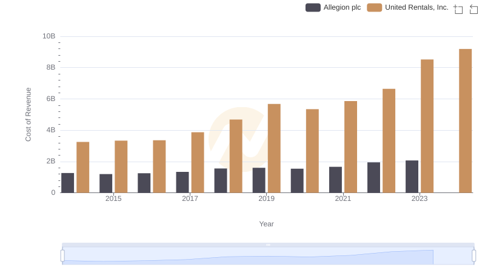The width and height of the screenshot is (485, 279).
Task: Click the 2015 Allegion plc bar
Action: [105, 183]
